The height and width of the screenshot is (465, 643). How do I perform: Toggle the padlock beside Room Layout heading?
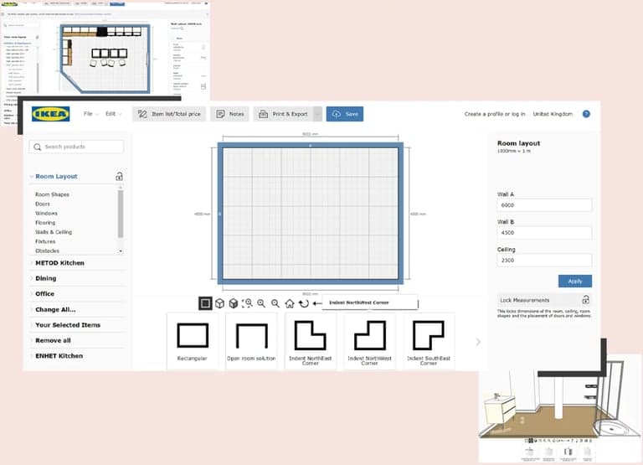(x=119, y=177)
